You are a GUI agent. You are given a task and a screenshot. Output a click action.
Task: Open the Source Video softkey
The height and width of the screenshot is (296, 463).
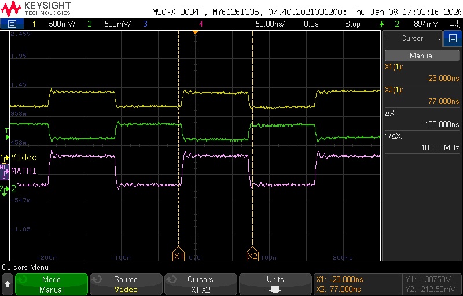[126, 284]
